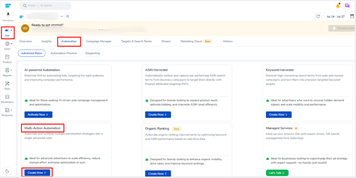Image resolution: width=356 pixels, height=178 pixels.
Task: Select the Automation Preview pill option
Action: click(64, 53)
